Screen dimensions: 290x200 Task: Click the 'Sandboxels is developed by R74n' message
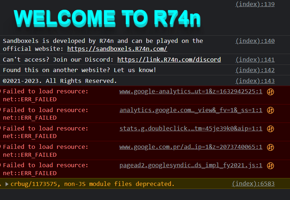[103, 45]
